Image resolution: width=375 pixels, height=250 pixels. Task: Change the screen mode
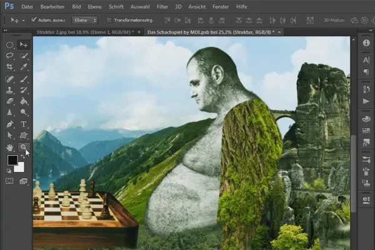[x=24, y=181]
